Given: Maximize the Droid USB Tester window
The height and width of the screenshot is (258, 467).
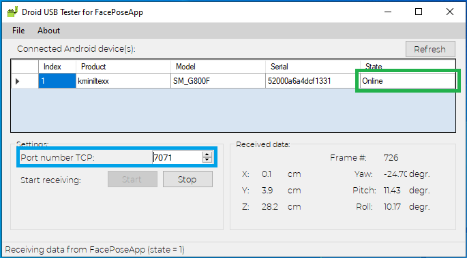Looking at the screenshot, I should pyautogui.click(x=419, y=12).
